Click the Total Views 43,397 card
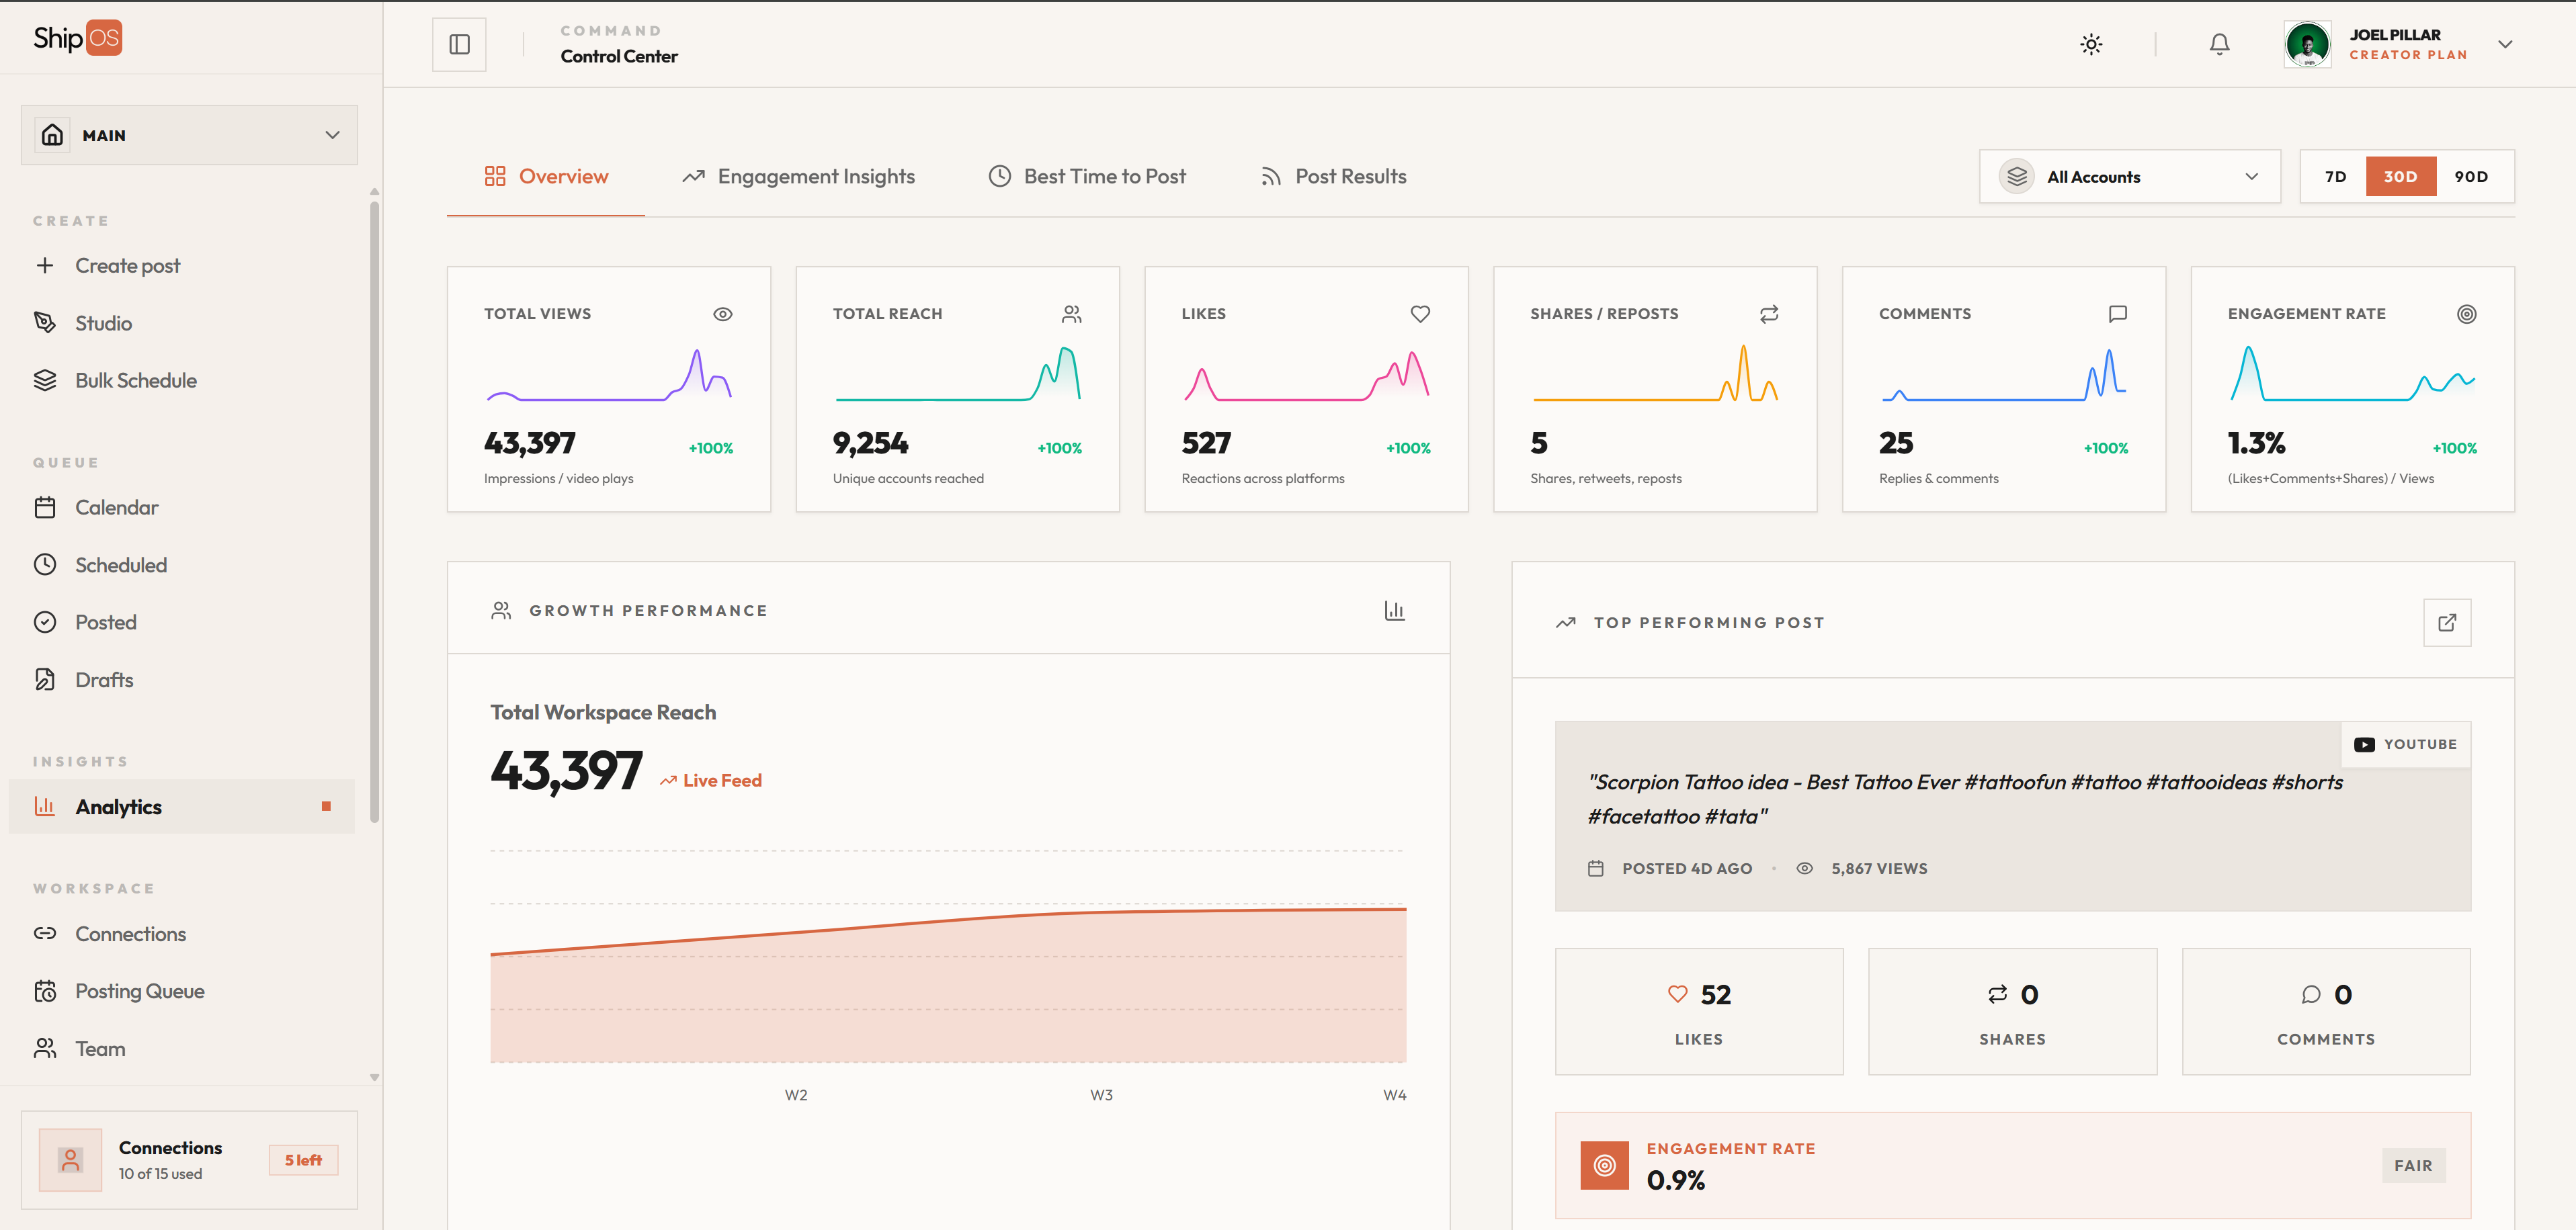The width and height of the screenshot is (2576, 1230). click(609, 390)
